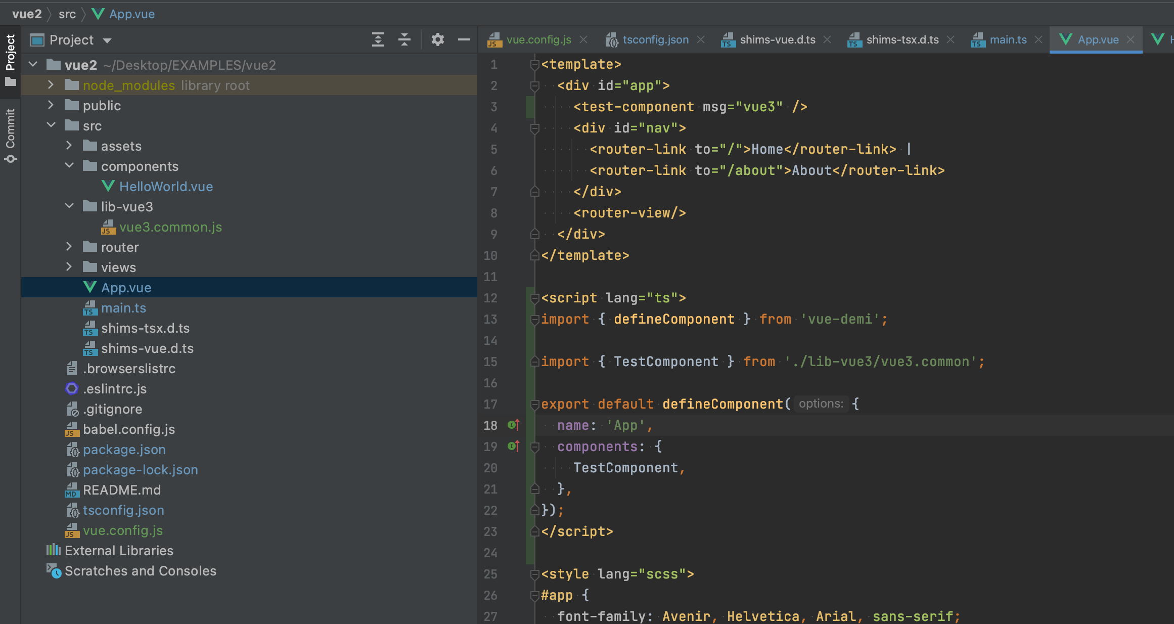Image resolution: width=1174 pixels, height=624 pixels.
Task: Open the Commit side tool tab
Action: coord(10,136)
